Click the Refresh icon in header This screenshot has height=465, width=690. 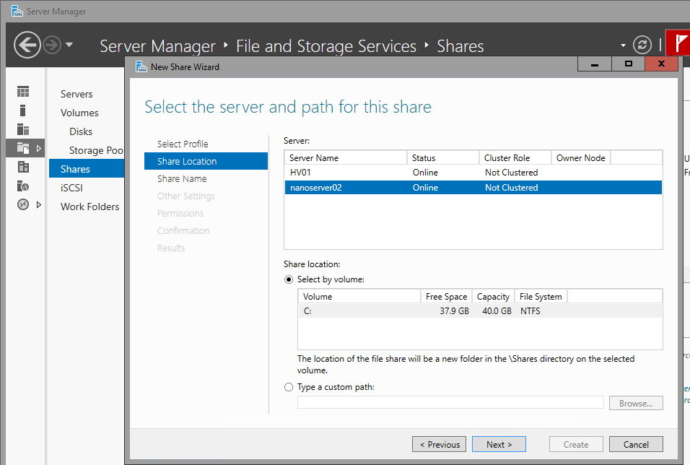(x=642, y=45)
